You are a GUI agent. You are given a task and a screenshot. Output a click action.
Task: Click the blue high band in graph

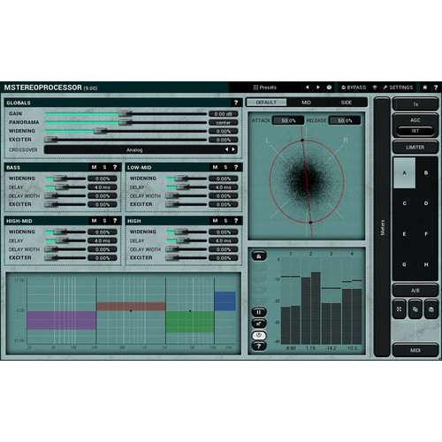coord(225,301)
